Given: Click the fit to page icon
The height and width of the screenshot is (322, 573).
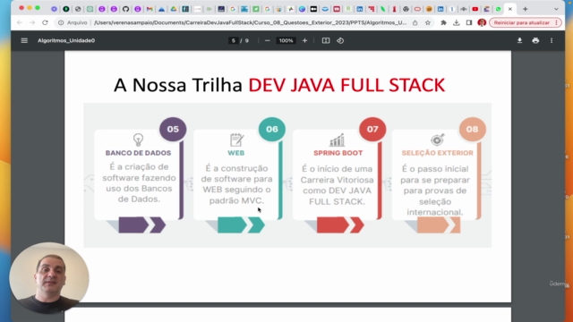Looking at the screenshot, I should click(x=326, y=40).
